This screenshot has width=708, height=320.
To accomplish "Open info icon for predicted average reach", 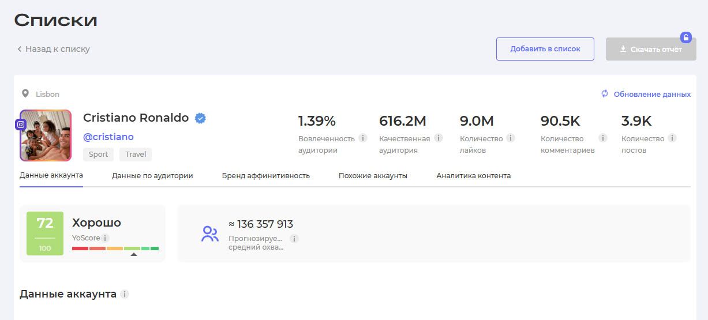I will (294, 239).
